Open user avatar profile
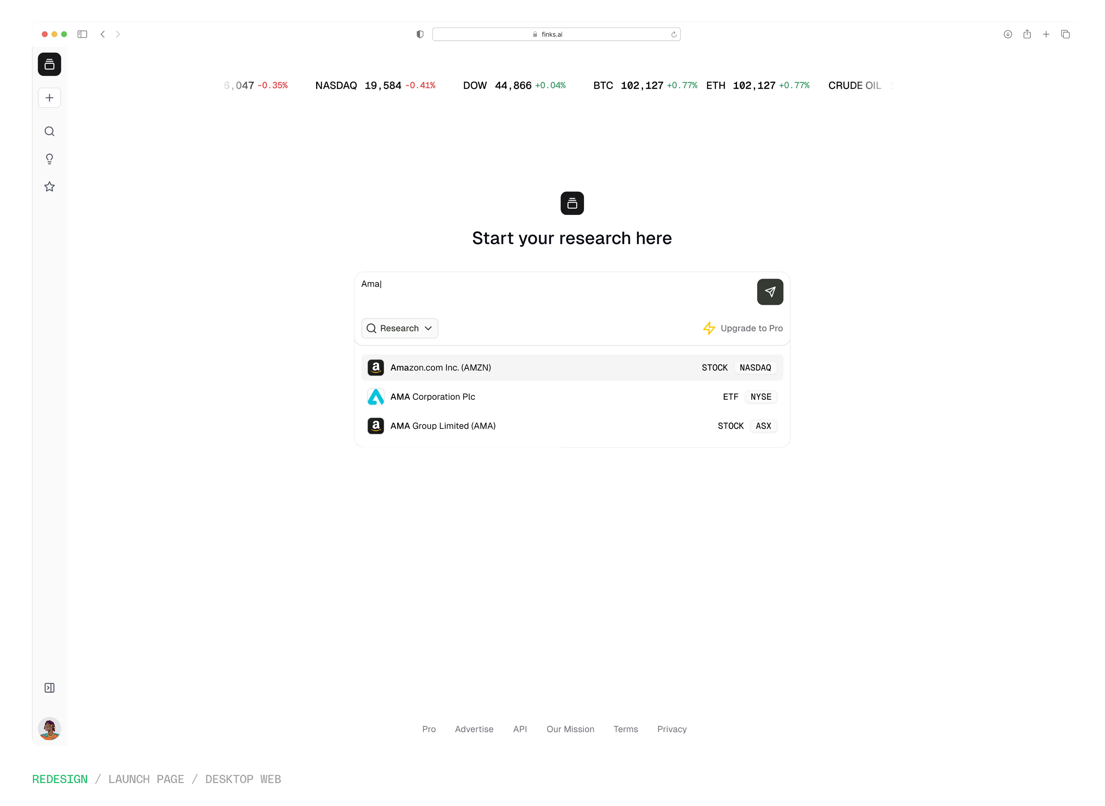The height and width of the screenshot is (806, 1105). coord(49,729)
